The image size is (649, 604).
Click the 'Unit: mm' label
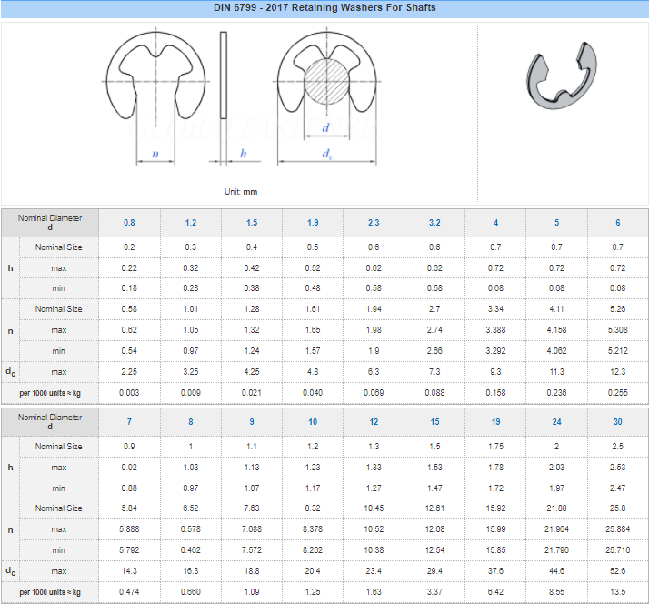click(241, 192)
